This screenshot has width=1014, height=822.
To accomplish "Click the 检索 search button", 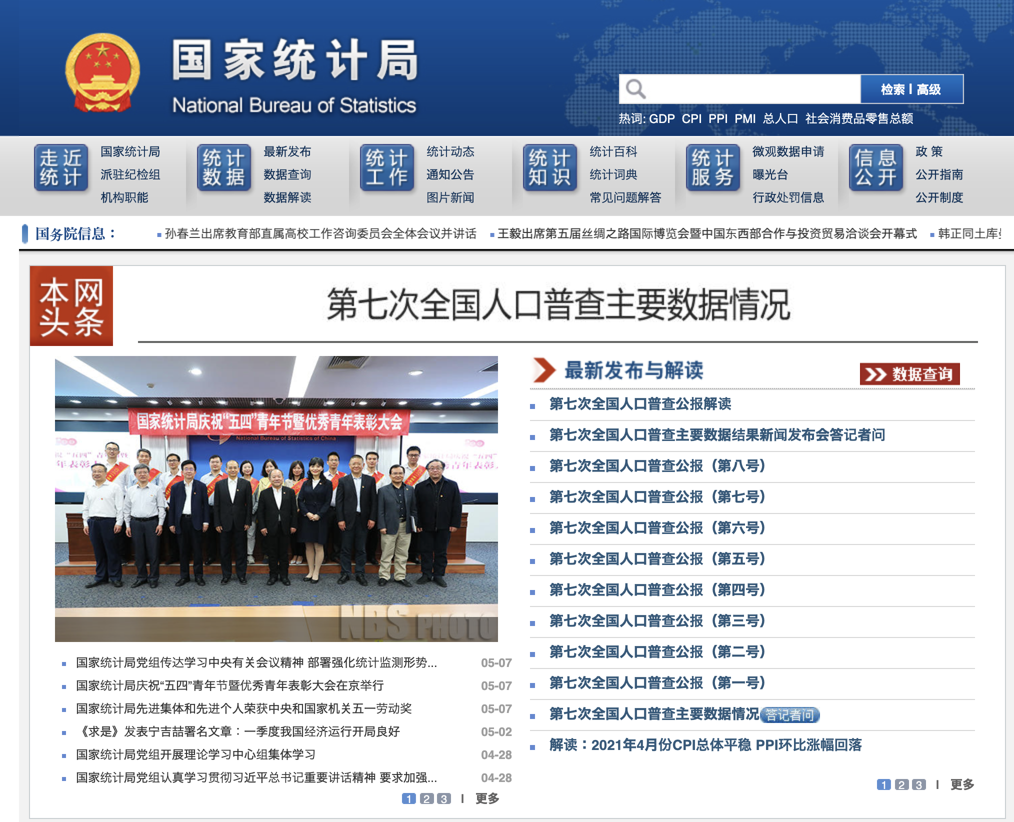I will 893,89.
